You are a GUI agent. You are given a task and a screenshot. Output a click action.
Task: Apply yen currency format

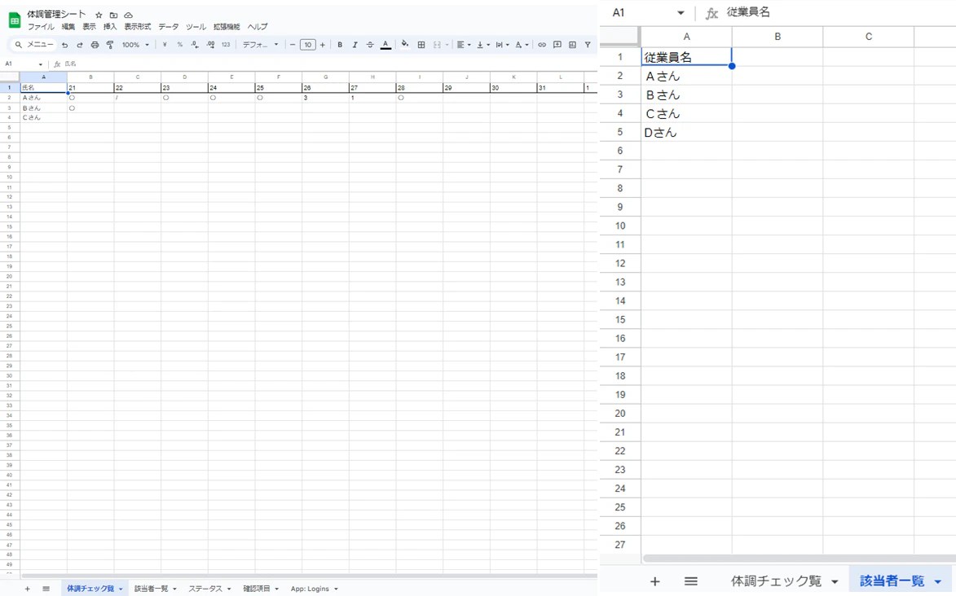[165, 45]
